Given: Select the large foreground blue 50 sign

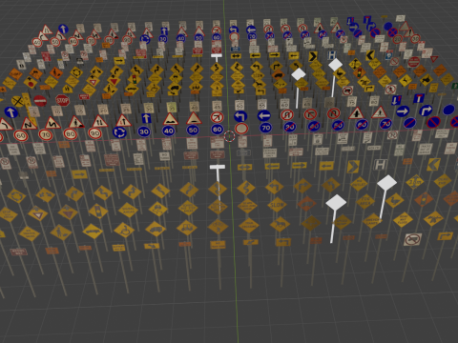Looking at the screenshot, I should [x=193, y=130].
